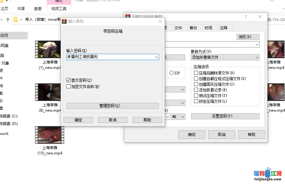Click the WinRAR icon in password dialog title
The width and height of the screenshot is (285, 184).
coord(64,21)
